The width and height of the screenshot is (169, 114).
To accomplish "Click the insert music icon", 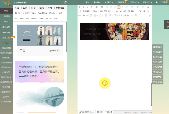I will coord(128,11).
